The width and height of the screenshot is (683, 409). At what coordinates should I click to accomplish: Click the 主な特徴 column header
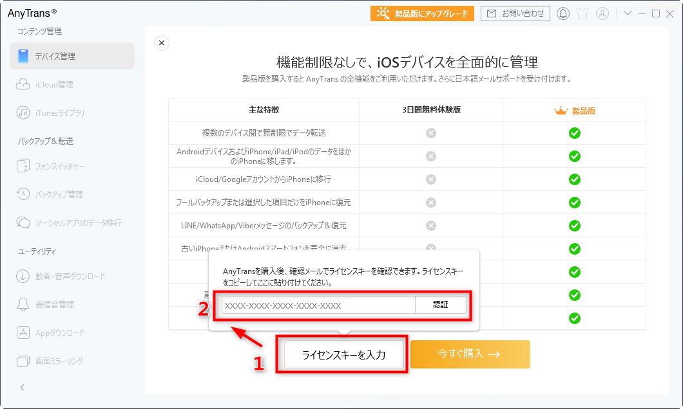click(x=264, y=110)
